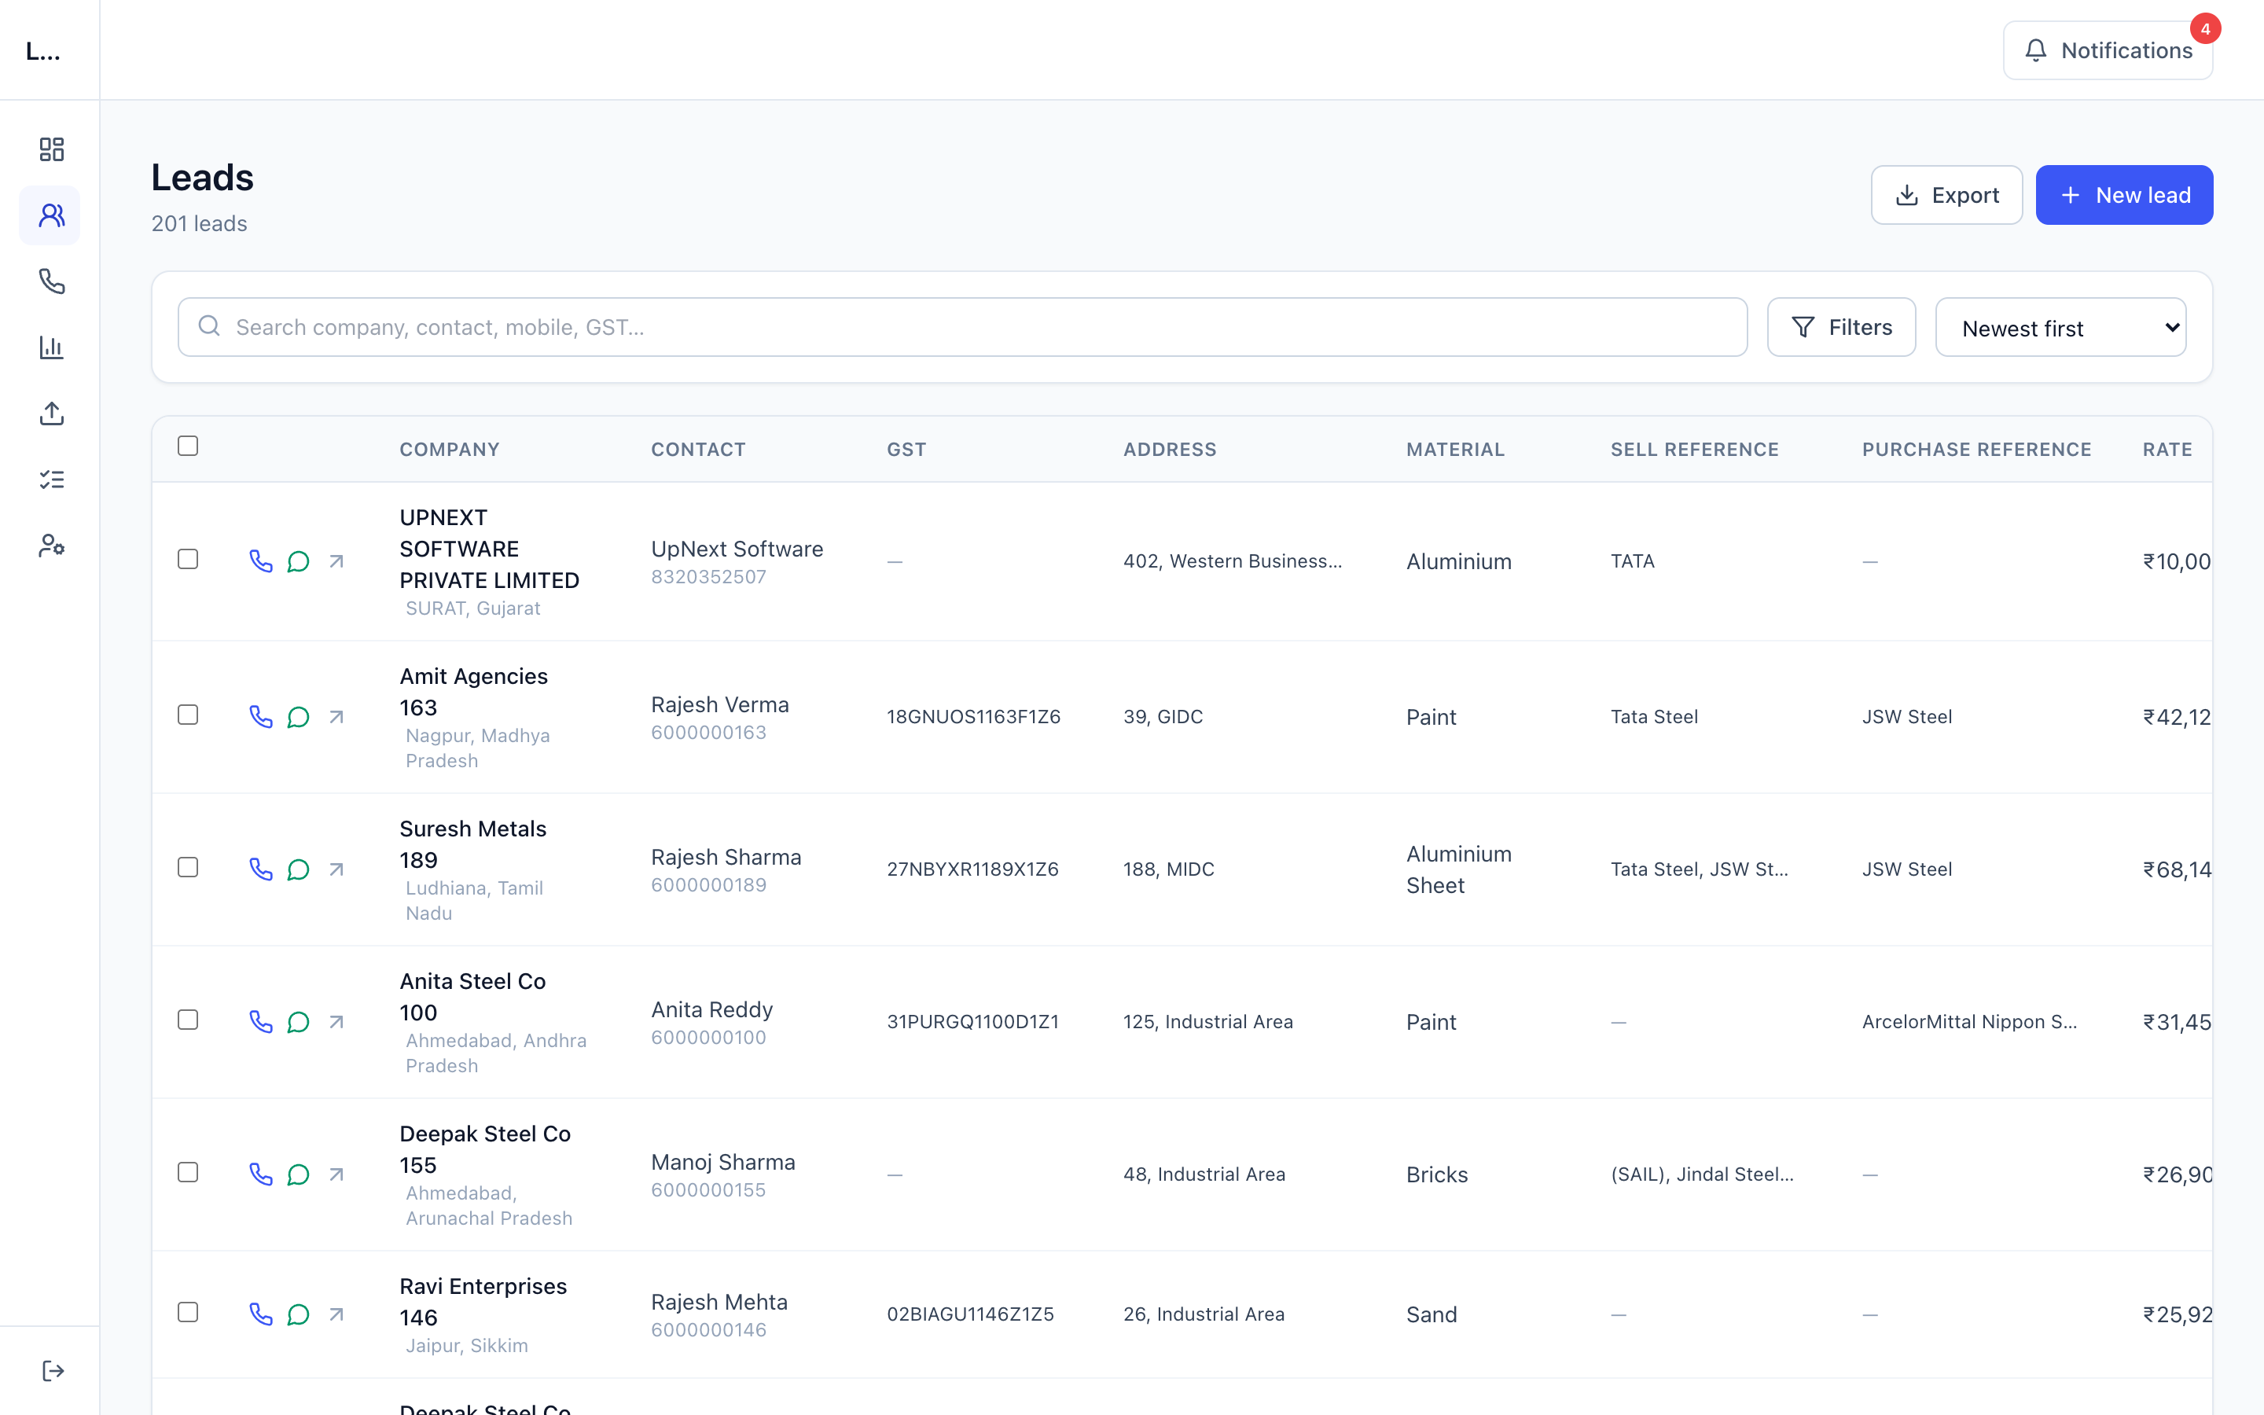Click the RATE column header
Viewport: 2264px width, 1415px height.
coord(2167,449)
